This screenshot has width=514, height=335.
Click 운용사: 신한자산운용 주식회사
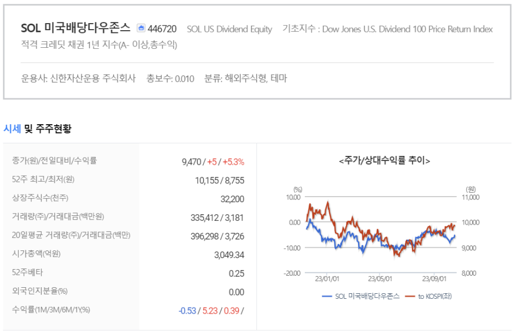tap(79, 79)
